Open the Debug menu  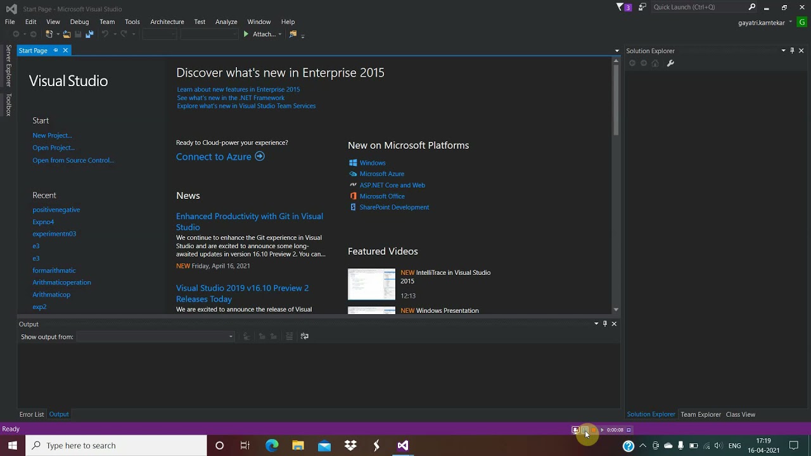pyautogui.click(x=79, y=22)
